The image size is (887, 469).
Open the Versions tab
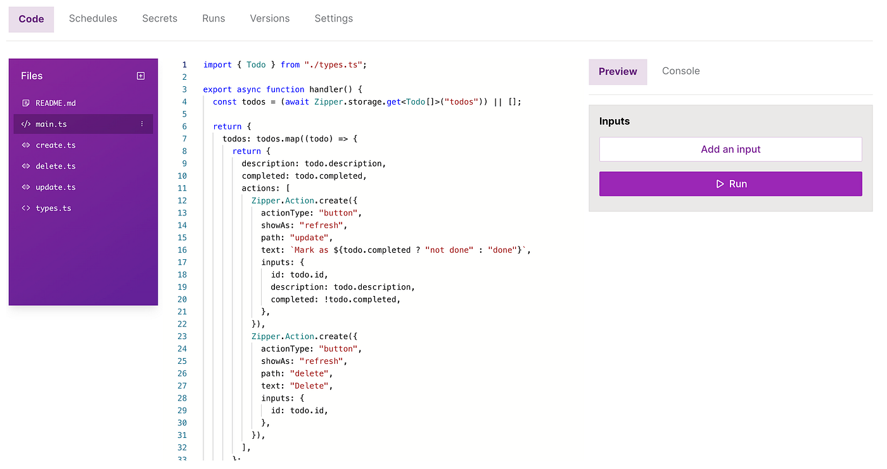coord(270,18)
